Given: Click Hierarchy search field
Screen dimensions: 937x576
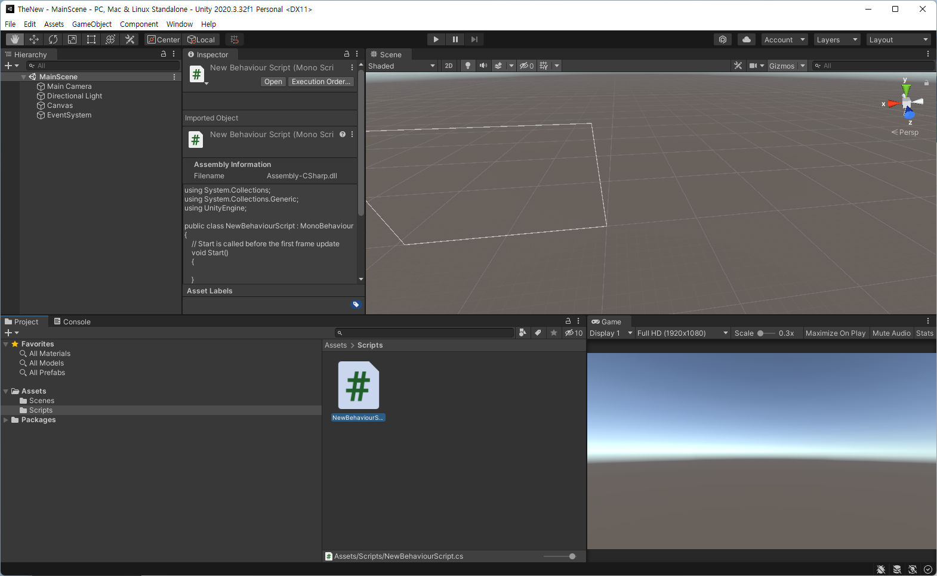Looking at the screenshot, I should (x=103, y=66).
